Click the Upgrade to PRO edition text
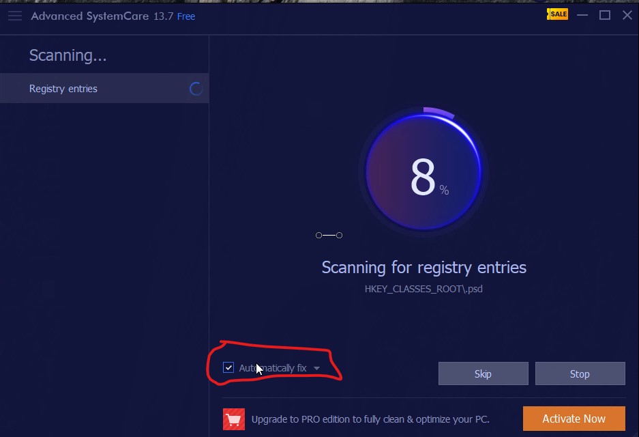 pos(370,419)
